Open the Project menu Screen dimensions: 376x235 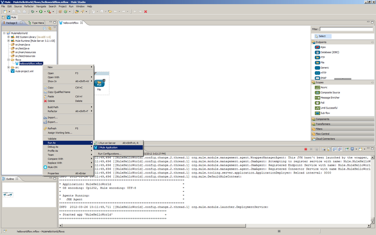pyautogui.click(x=63, y=7)
